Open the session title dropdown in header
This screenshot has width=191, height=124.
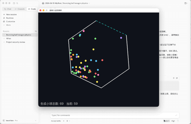click(89, 3)
